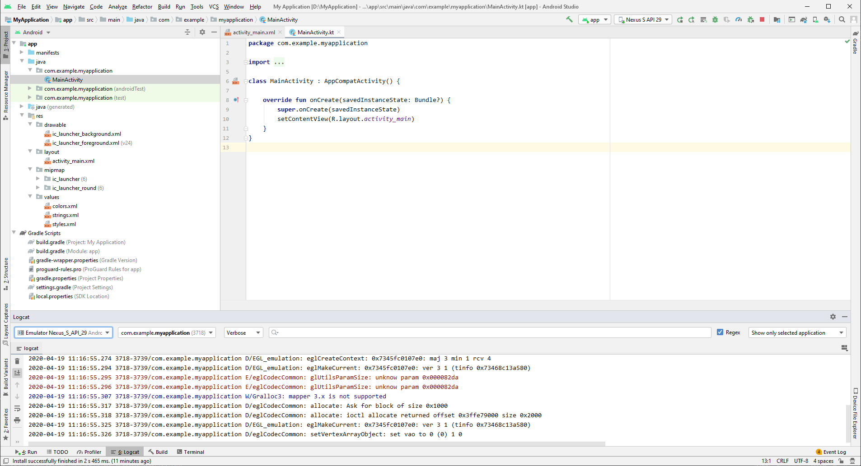
Task: Open the AVD Manager from the toolbar
Action: coord(816,19)
